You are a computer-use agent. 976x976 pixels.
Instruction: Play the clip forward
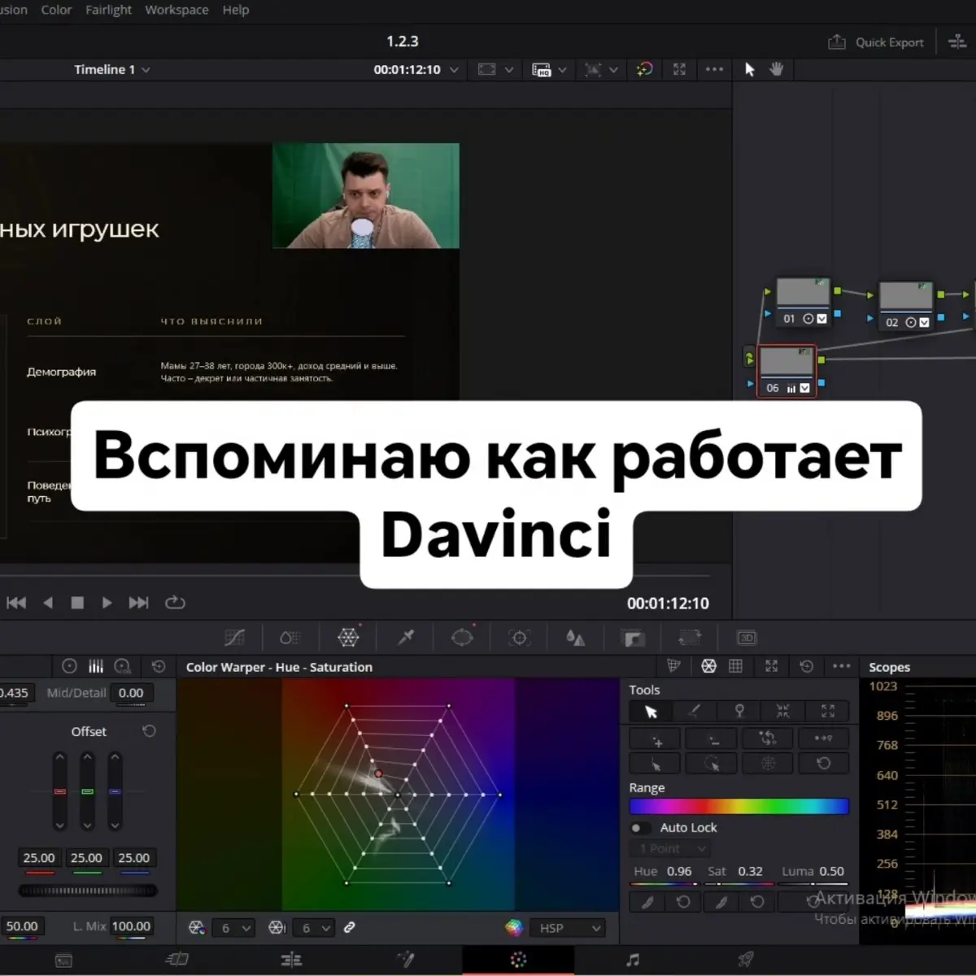(107, 603)
